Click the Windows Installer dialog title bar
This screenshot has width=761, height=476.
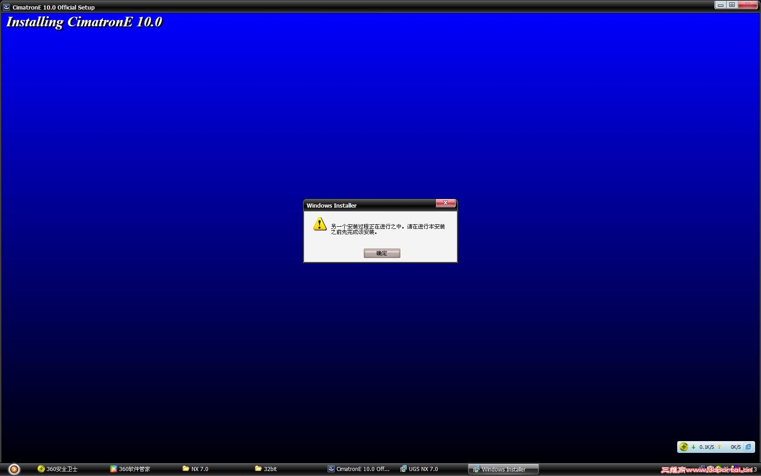[369, 205]
